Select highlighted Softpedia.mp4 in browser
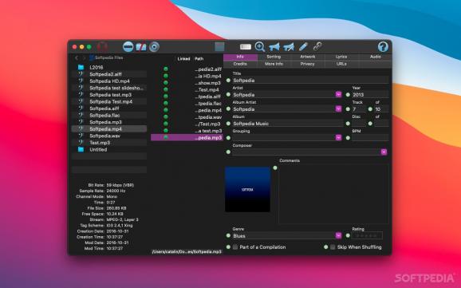The width and height of the screenshot is (461, 288). click(109, 129)
